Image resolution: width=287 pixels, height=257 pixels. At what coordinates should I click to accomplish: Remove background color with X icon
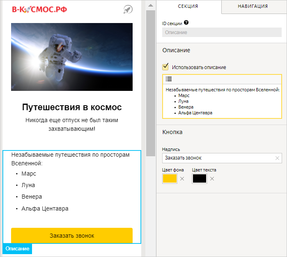click(x=182, y=178)
